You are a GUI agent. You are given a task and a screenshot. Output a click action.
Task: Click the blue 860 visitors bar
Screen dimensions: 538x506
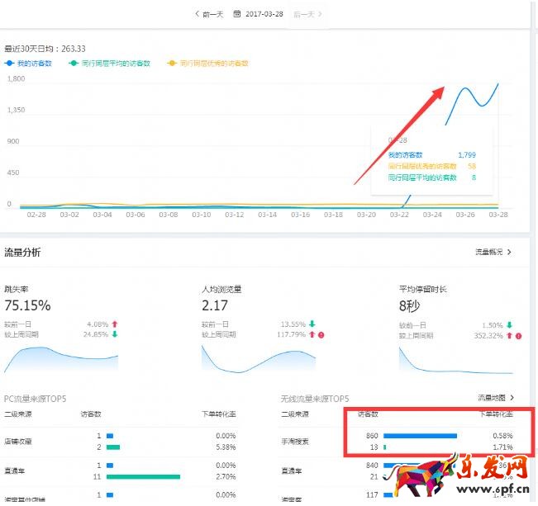tap(420, 435)
